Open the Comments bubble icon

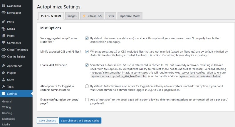(x=3, y=43)
